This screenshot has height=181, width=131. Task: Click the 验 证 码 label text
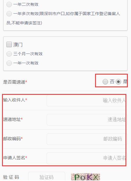coord(11,177)
